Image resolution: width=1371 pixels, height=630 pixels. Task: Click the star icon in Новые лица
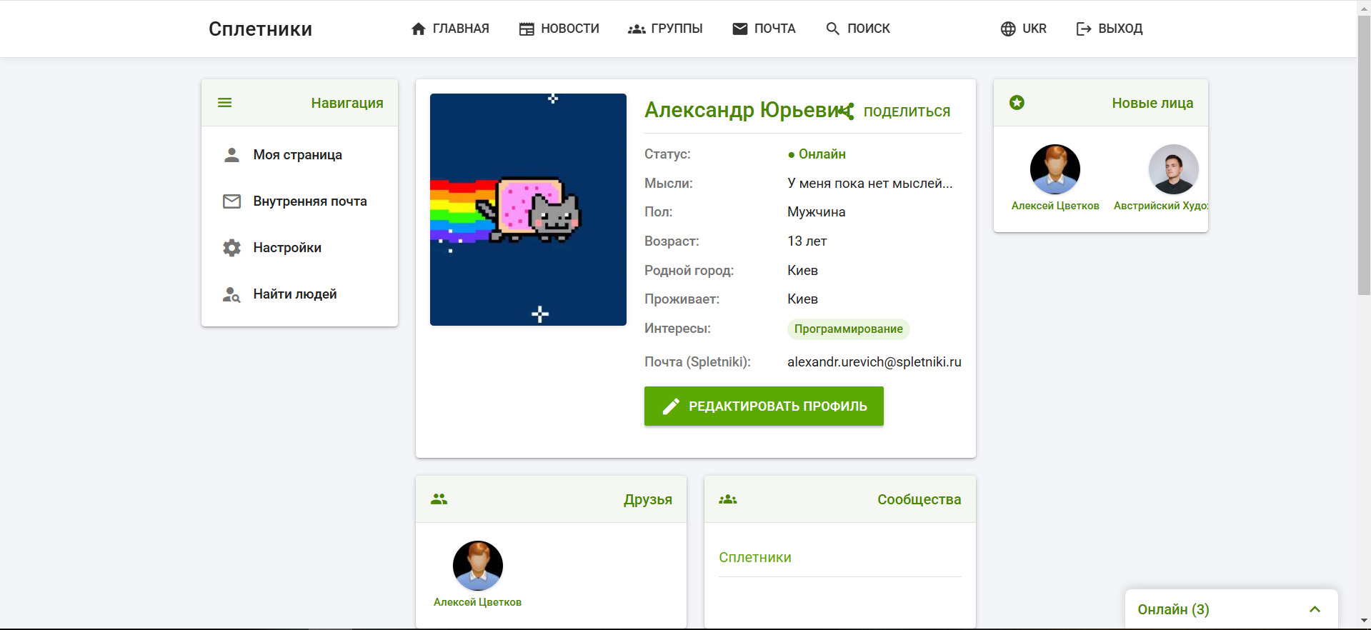(1017, 103)
